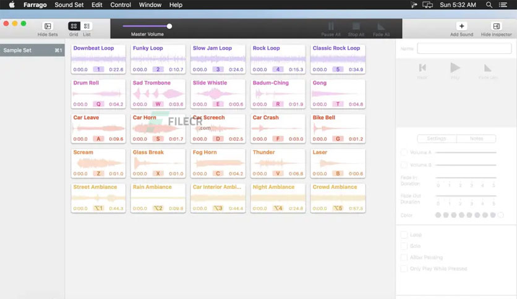Trigger the Slide Whistle sound tile
This screenshot has width=517, height=299.
(218, 94)
